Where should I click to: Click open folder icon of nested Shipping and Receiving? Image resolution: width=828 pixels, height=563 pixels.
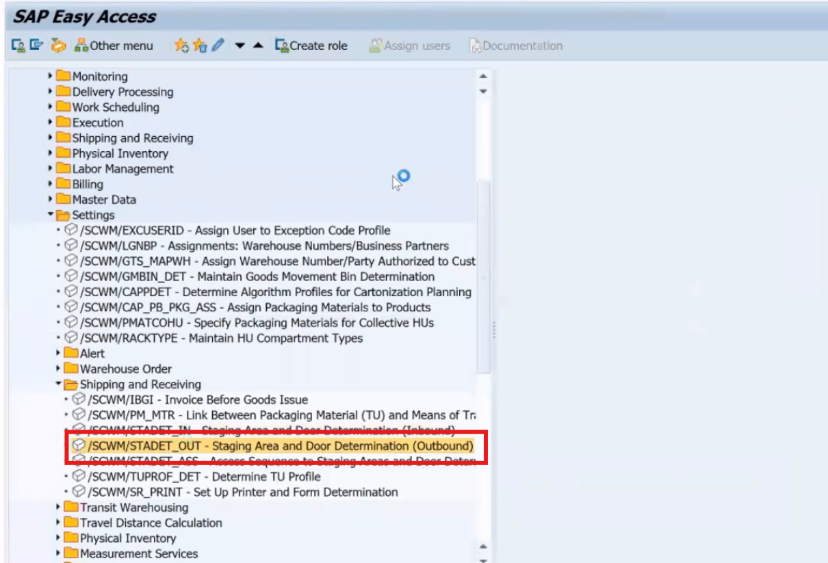point(70,384)
